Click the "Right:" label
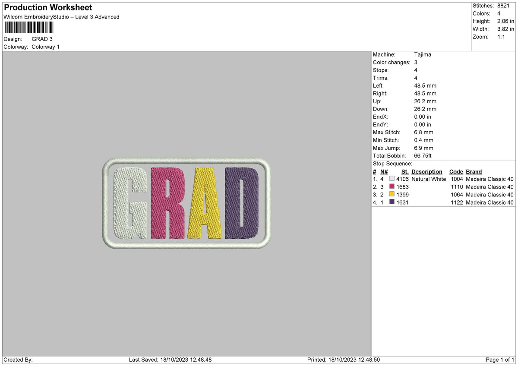 pyautogui.click(x=380, y=93)
